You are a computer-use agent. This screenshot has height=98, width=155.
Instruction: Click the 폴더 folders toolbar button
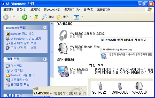[x=63, y=17]
